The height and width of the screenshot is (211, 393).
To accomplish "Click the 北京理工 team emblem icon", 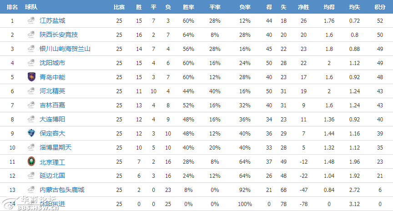I will tap(31, 161).
